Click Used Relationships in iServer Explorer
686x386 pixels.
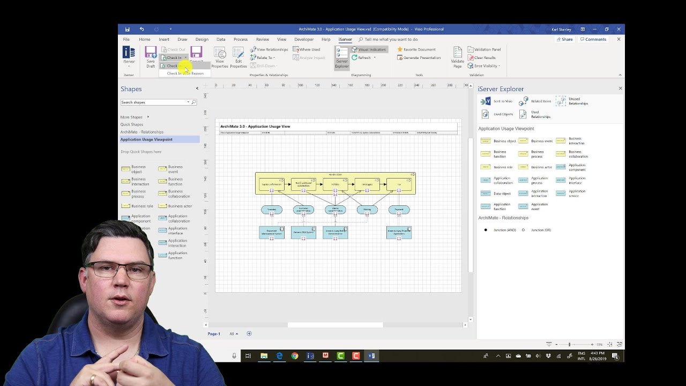pos(535,114)
